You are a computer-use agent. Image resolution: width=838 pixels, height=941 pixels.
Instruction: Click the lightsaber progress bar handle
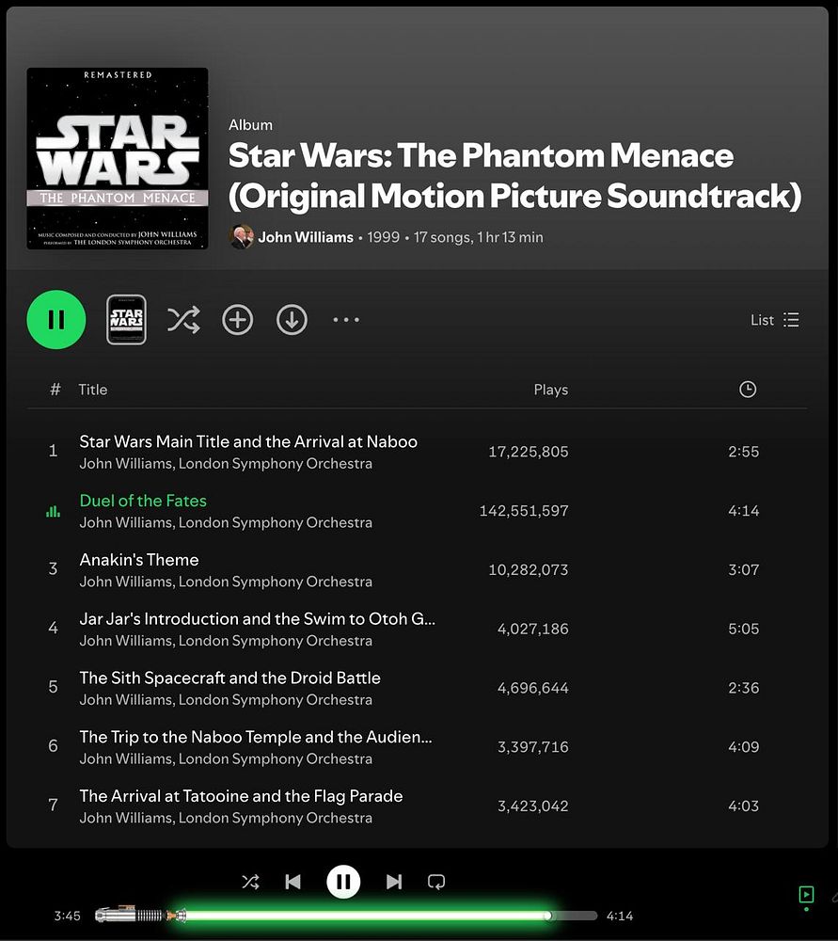point(548,916)
